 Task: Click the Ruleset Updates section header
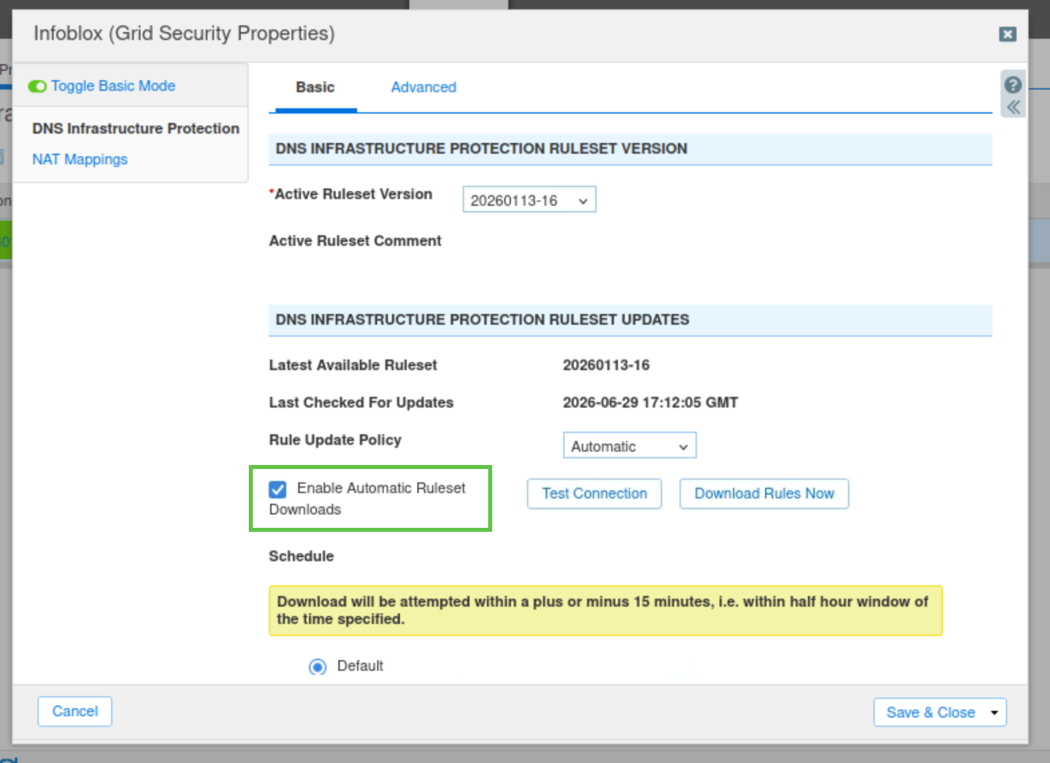[x=630, y=320]
